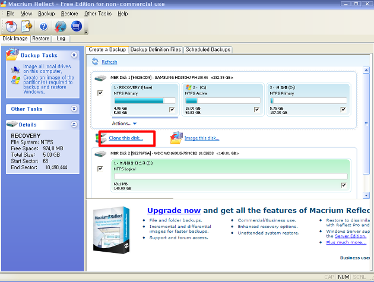
Task: Select MBR Disk 1 drive icon
Action: tap(100, 78)
